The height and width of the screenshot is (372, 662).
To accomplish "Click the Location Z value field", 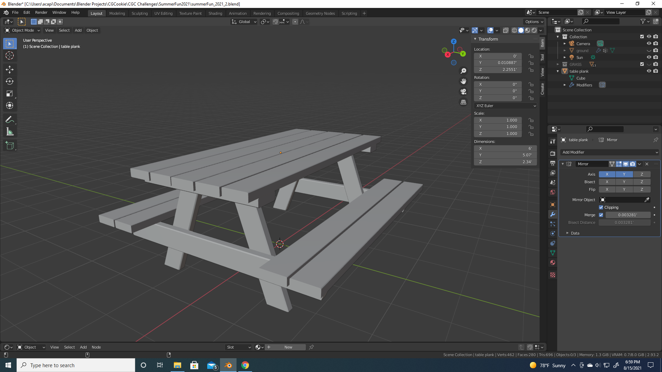I will point(498,70).
